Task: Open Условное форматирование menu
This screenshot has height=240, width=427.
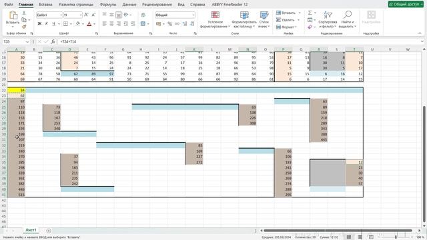Action: (x=215, y=19)
